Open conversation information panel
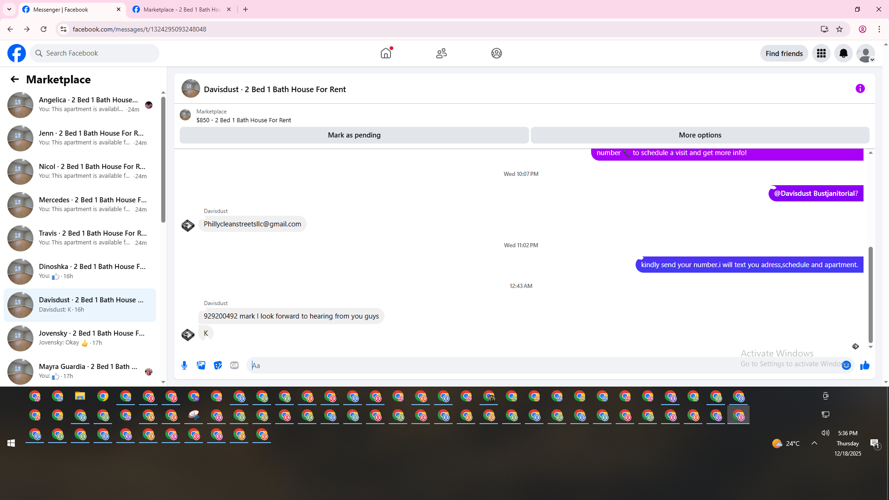Viewport: 889px width, 500px height. tap(860, 88)
